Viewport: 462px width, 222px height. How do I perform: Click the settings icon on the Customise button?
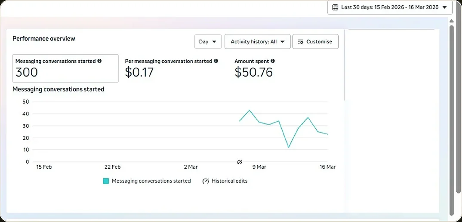tap(301, 42)
